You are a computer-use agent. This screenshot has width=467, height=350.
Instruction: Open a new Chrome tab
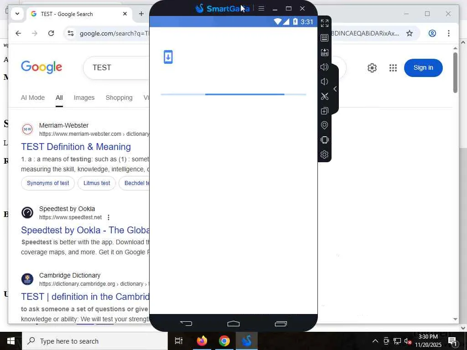click(x=141, y=14)
